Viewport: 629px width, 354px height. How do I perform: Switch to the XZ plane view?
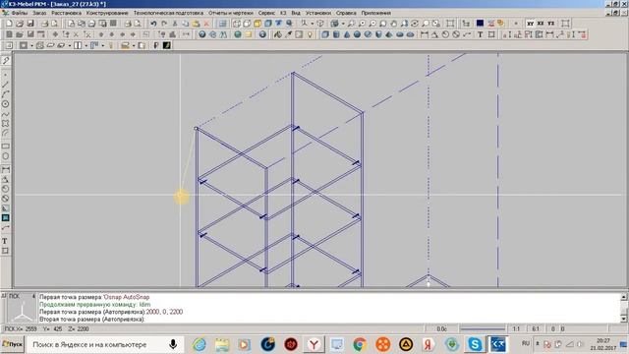point(541,24)
